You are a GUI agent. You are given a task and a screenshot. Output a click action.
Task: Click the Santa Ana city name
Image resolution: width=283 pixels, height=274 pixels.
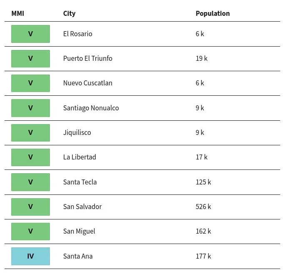[x=78, y=256]
